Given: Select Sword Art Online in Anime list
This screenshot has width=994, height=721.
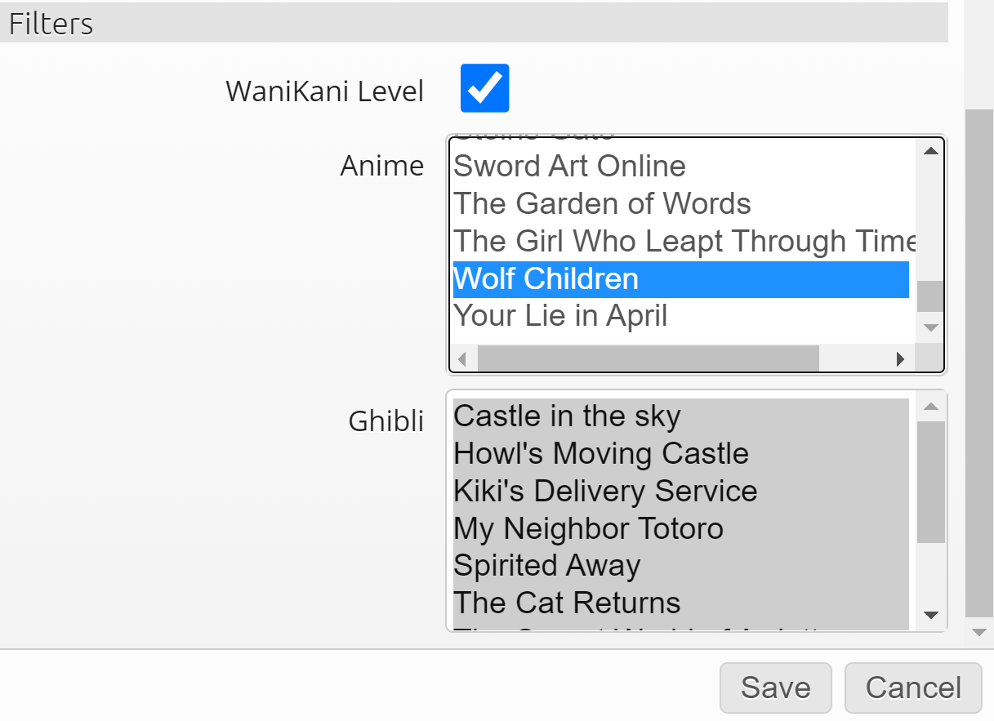Looking at the screenshot, I should click(x=569, y=167).
